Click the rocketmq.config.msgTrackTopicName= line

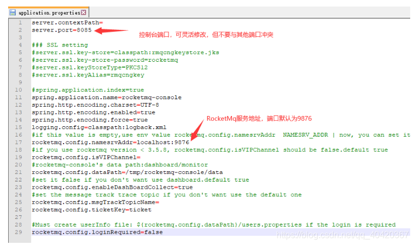(x=95, y=202)
